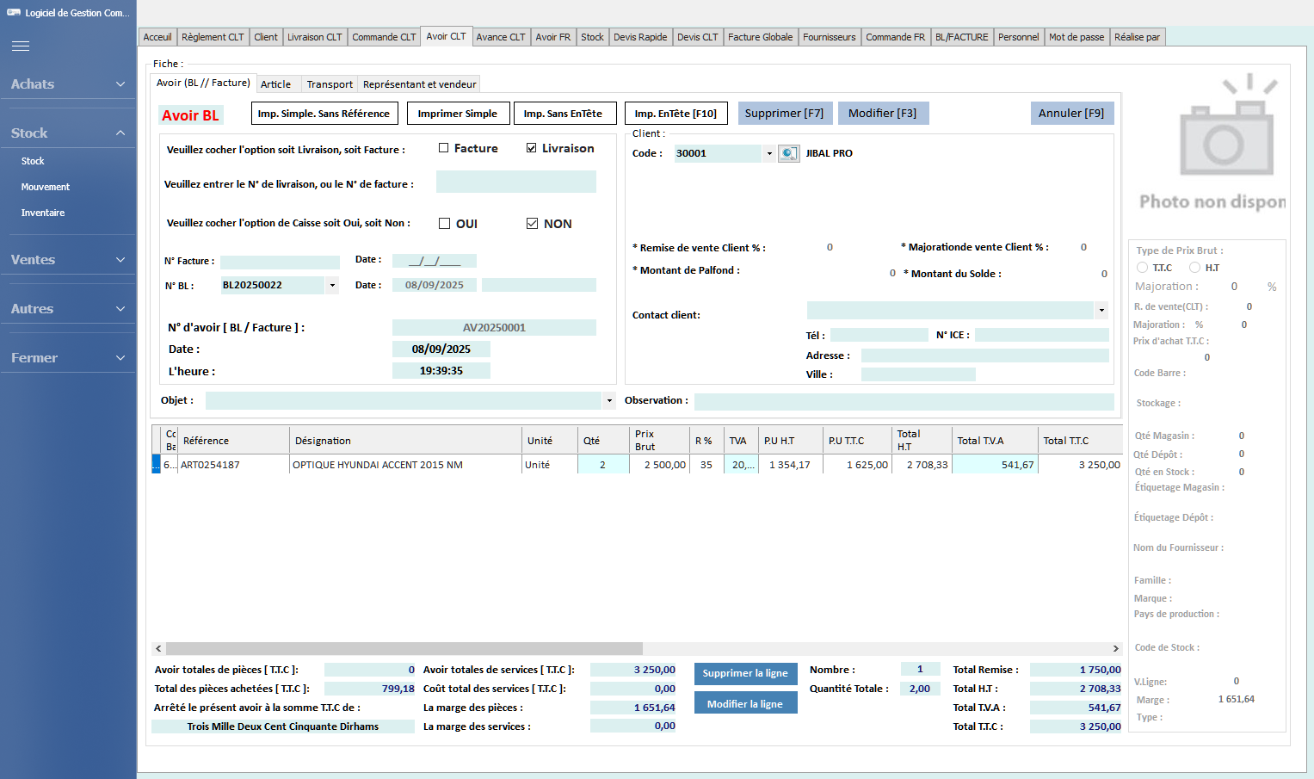The width and height of the screenshot is (1314, 779).
Task: Check the Facture checkbox
Action: pyautogui.click(x=444, y=148)
